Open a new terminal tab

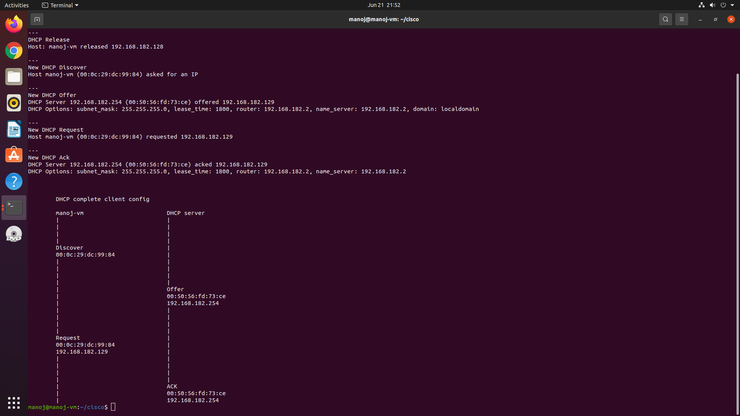(37, 19)
